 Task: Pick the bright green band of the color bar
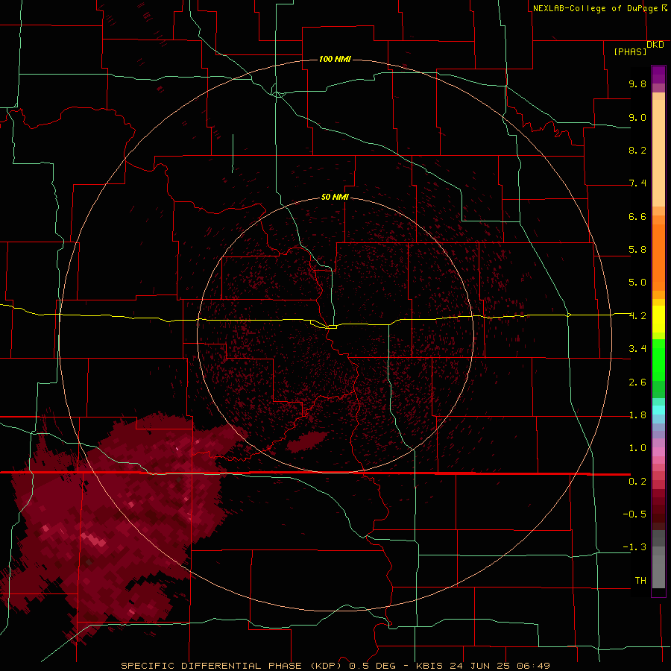[x=658, y=360]
